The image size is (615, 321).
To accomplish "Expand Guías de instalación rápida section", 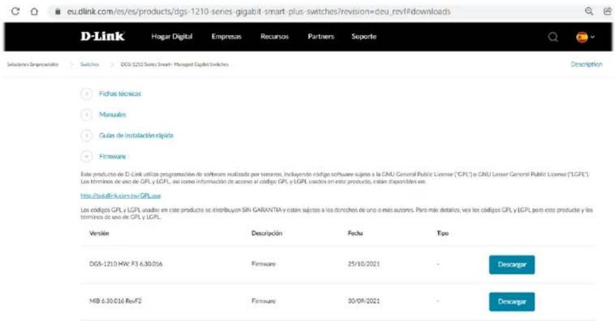I will 127,135.
